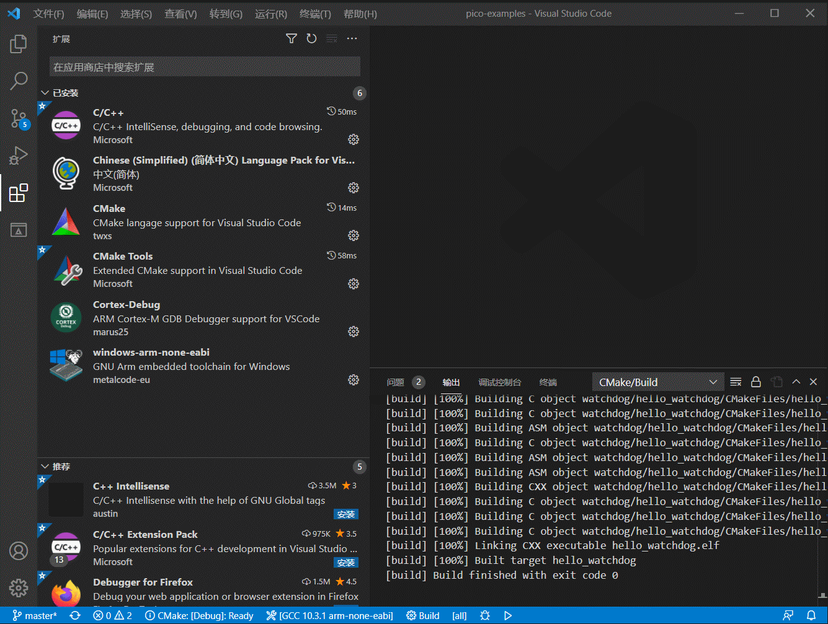Open the Accounts menu icon
Screen dimensions: 828x624
pyautogui.click(x=19, y=550)
